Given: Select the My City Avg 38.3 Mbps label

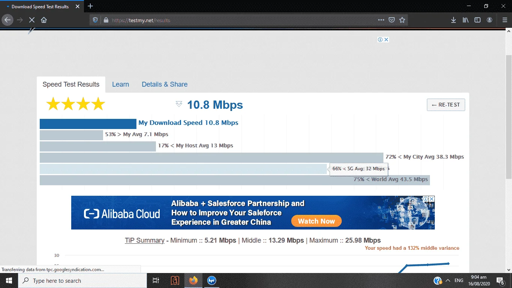Looking at the screenshot, I should click(x=425, y=157).
